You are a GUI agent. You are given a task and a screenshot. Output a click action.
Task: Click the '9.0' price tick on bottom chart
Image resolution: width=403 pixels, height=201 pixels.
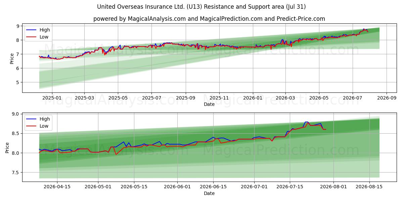tap(16, 114)
